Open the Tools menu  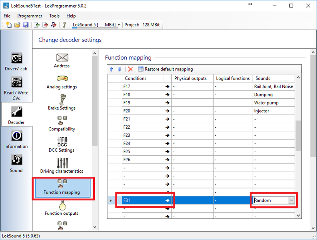pos(54,16)
